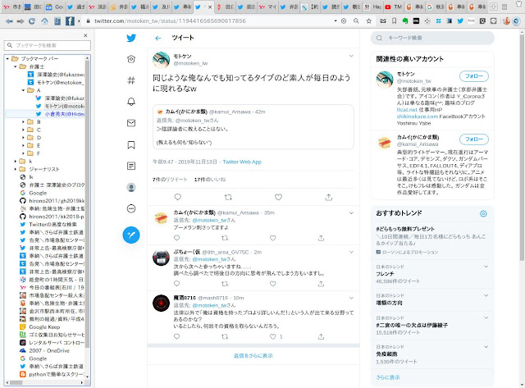The width and height of the screenshot is (525, 388).
Task: Expand the ジャーナリスト bookmark folder
Action: pyautogui.click(x=16, y=170)
